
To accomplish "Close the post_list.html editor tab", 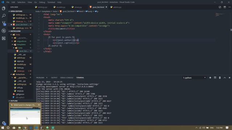I will 106,7.
